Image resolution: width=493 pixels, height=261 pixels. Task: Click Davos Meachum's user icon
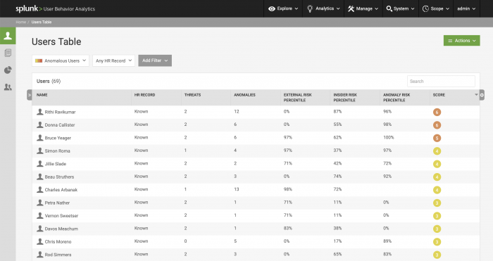pos(40,229)
